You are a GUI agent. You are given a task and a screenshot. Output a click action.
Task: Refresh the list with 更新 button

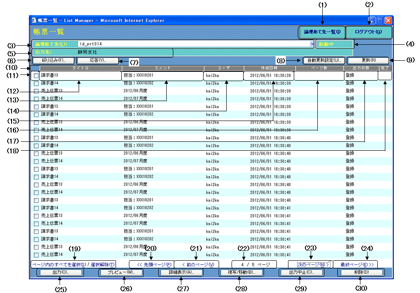pyautogui.click(x=368, y=60)
